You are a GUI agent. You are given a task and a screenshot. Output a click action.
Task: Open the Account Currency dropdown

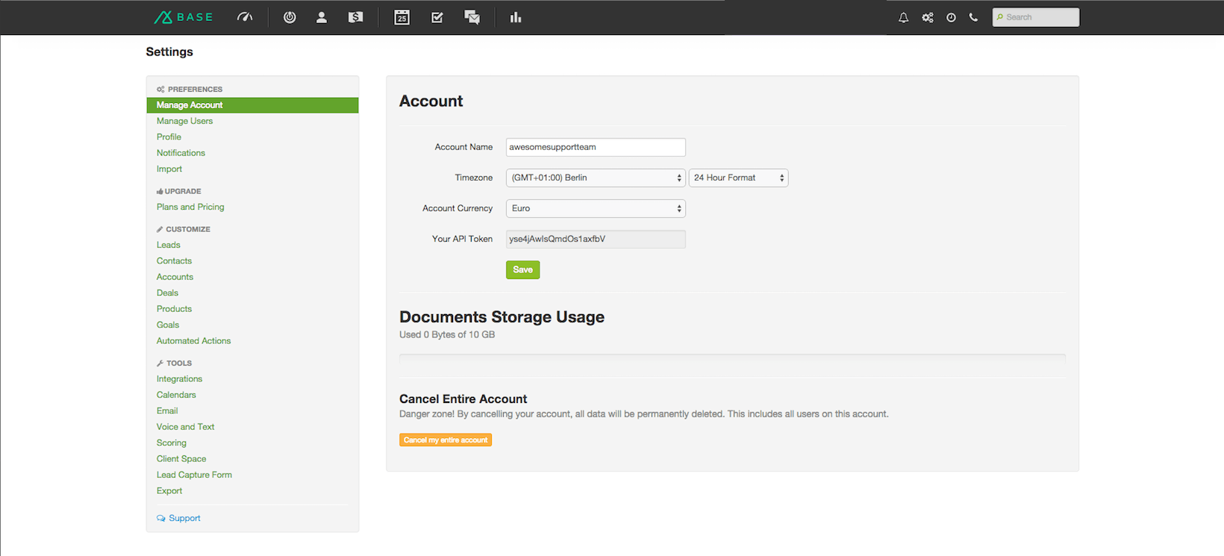(596, 208)
